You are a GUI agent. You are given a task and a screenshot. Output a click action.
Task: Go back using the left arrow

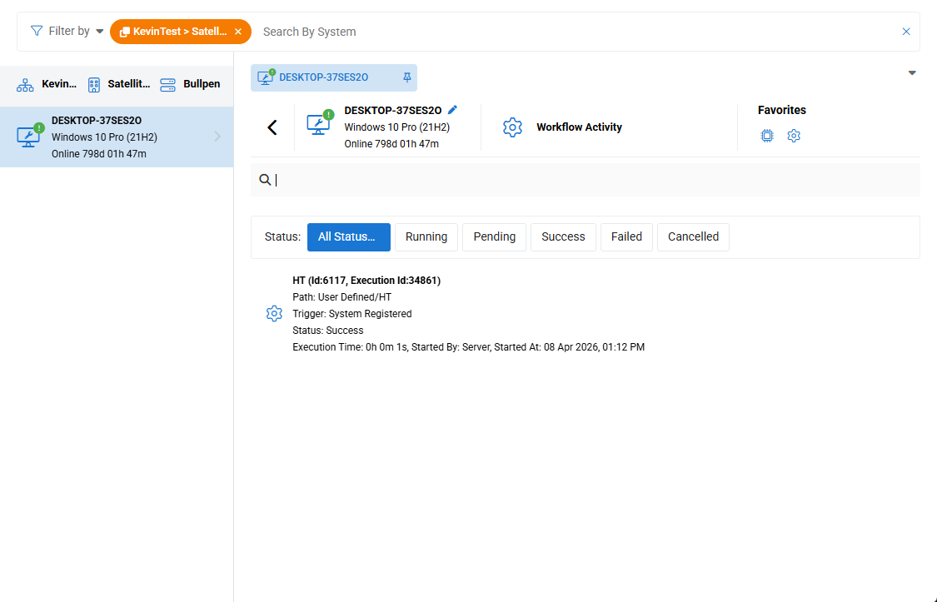tap(272, 127)
